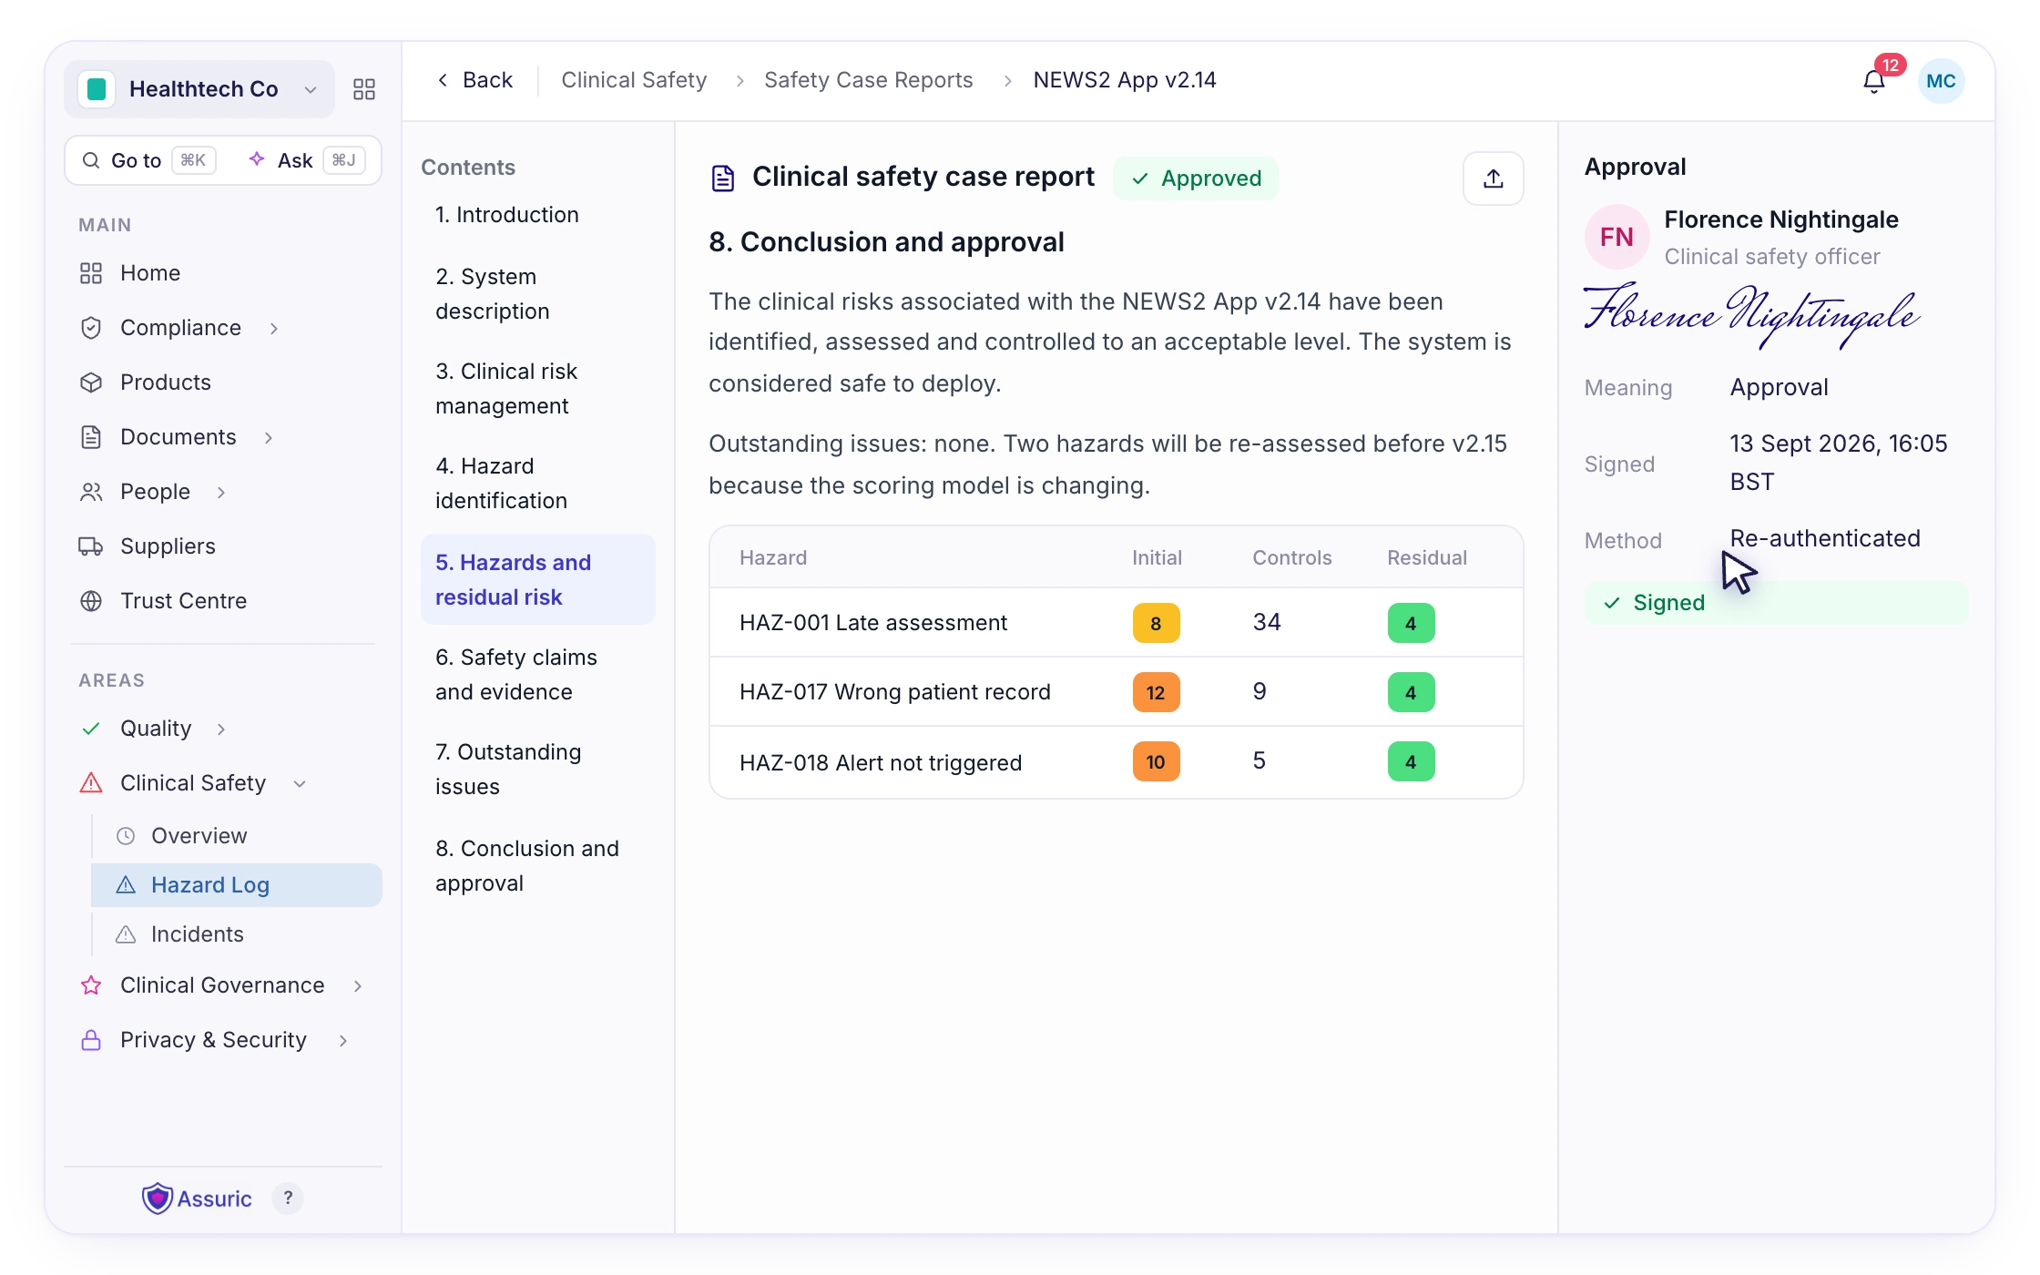
Task: Click the export/share icon button
Action: [x=1493, y=178]
